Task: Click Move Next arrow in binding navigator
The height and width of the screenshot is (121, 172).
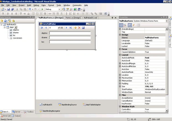Action: 66,28
